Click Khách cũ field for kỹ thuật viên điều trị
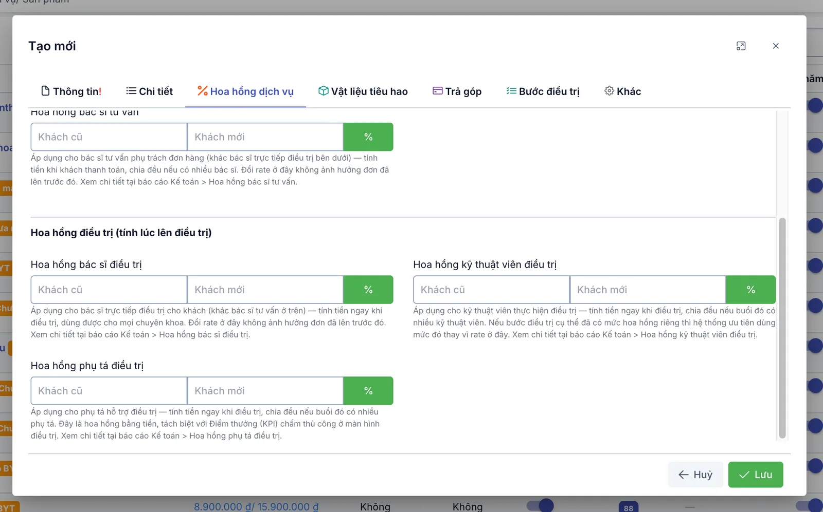This screenshot has height=512, width=823. pyautogui.click(x=492, y=290)
